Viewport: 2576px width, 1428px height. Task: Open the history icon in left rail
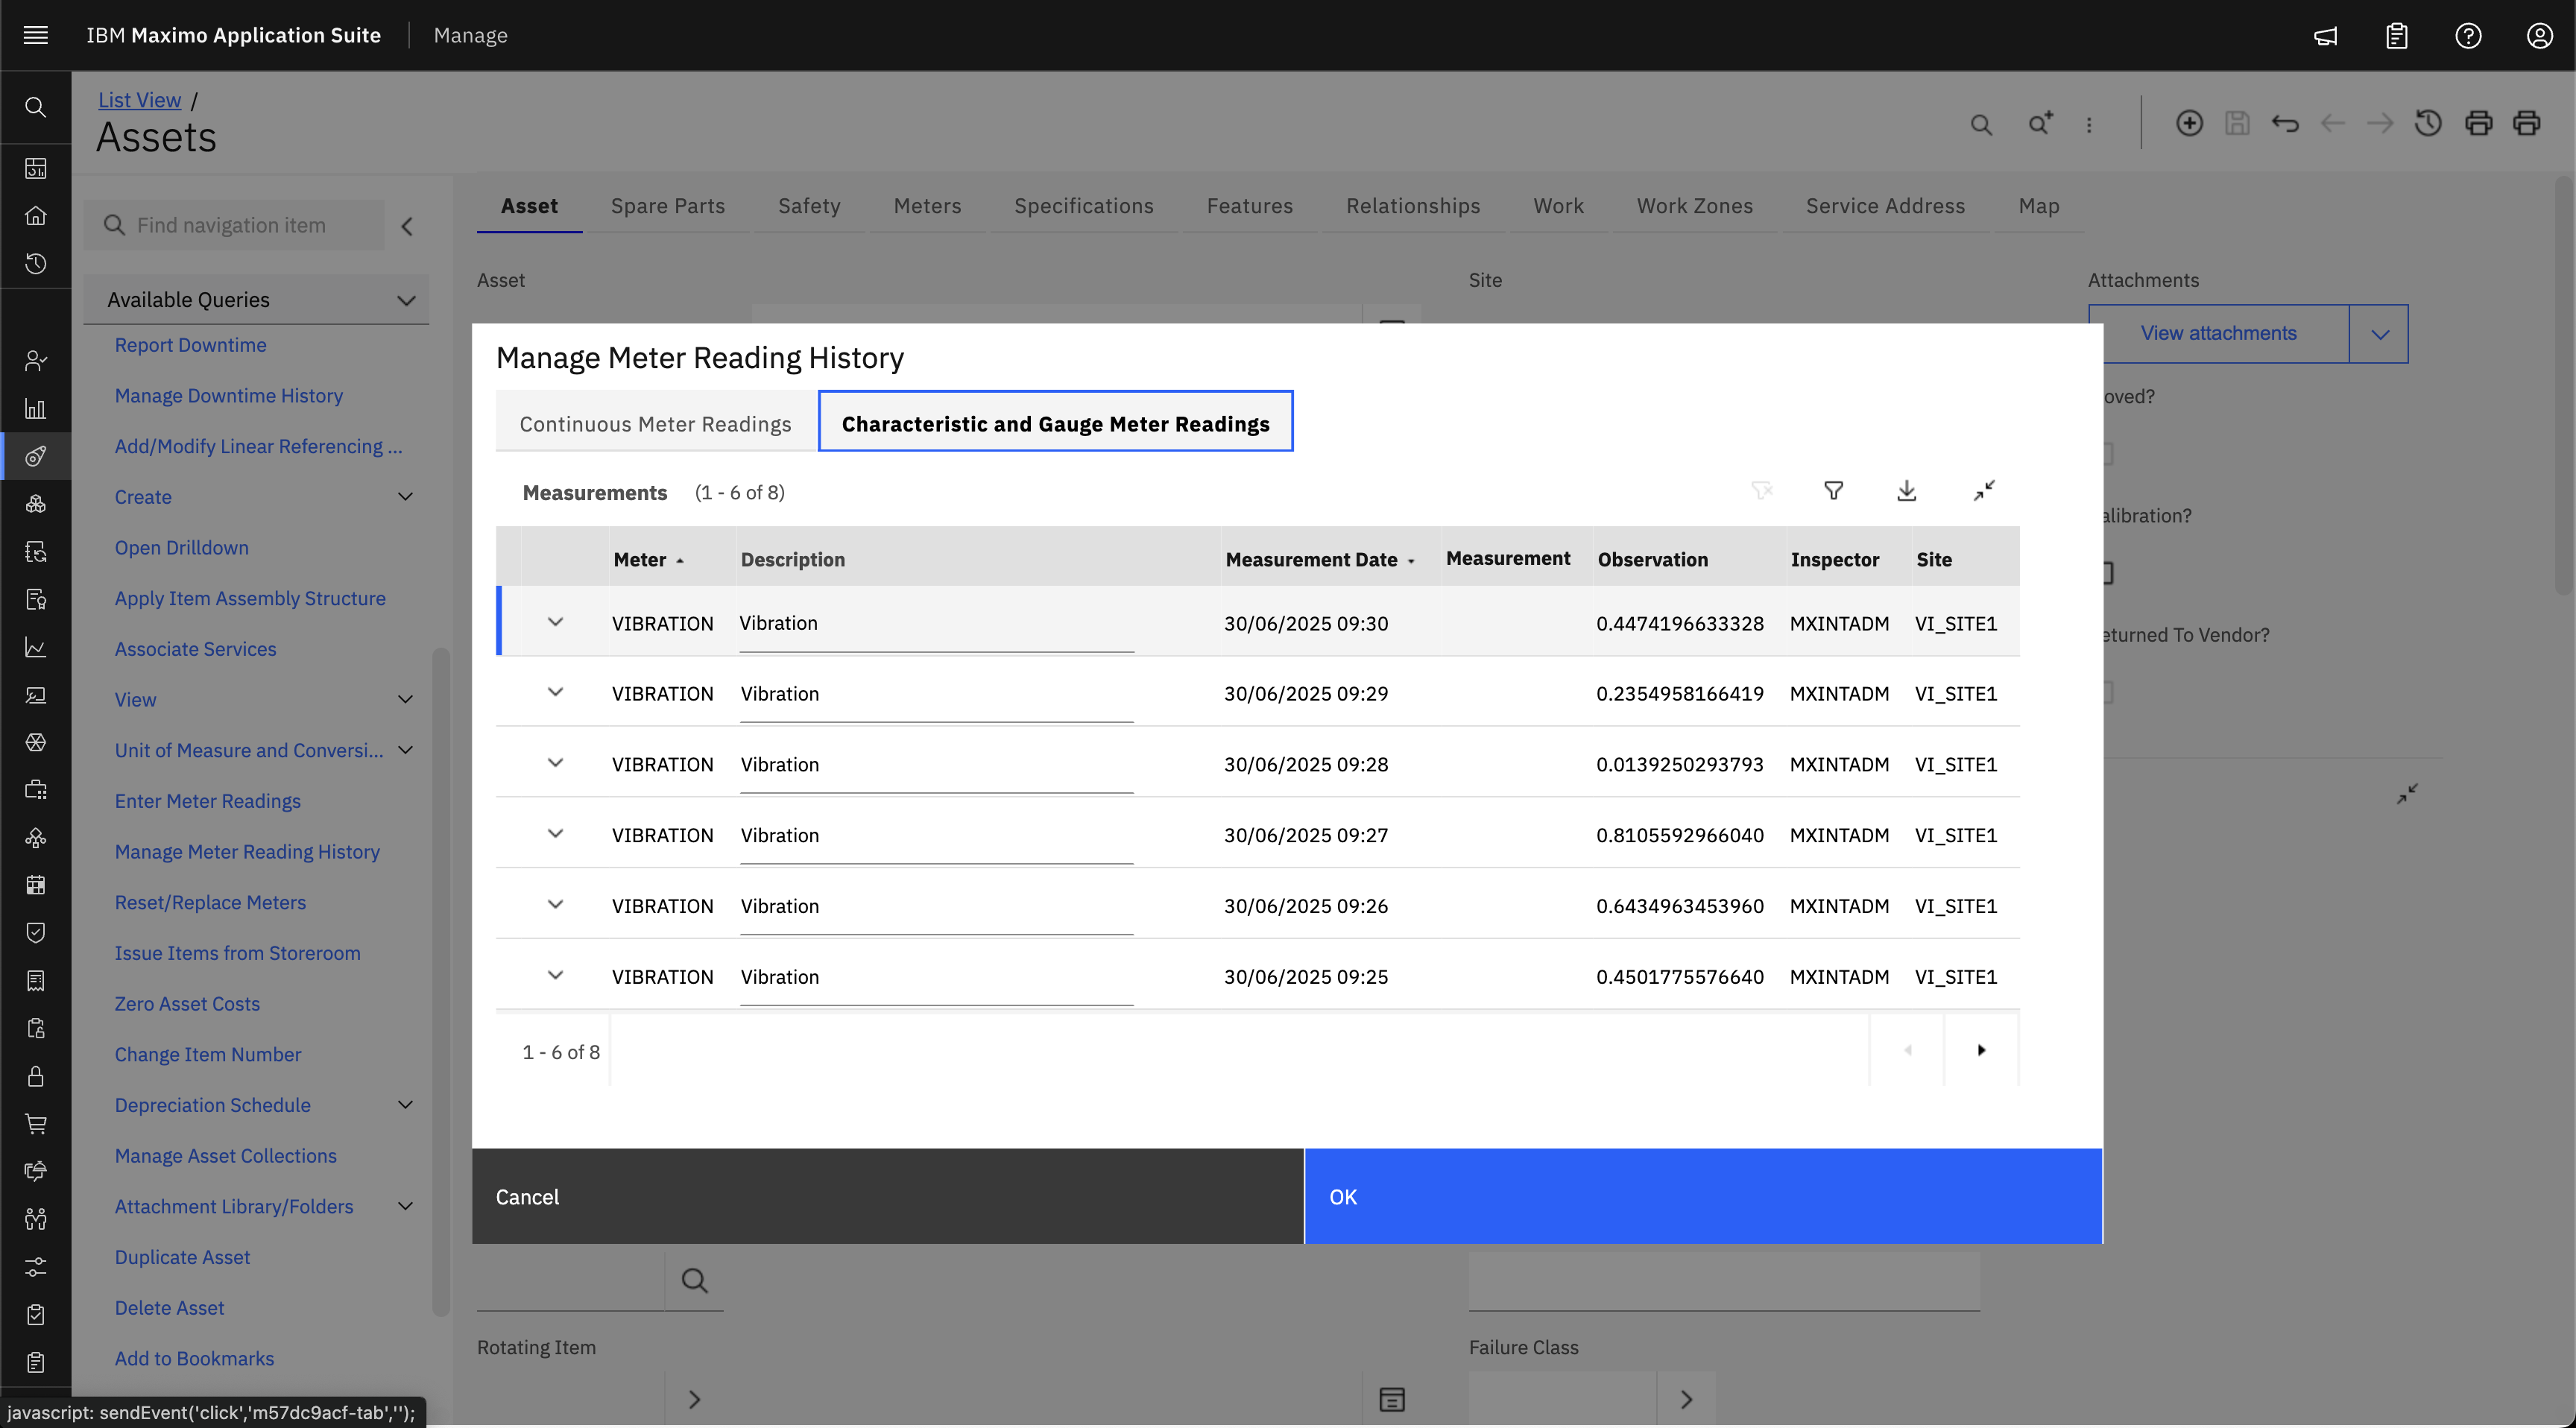pos(35,263)
